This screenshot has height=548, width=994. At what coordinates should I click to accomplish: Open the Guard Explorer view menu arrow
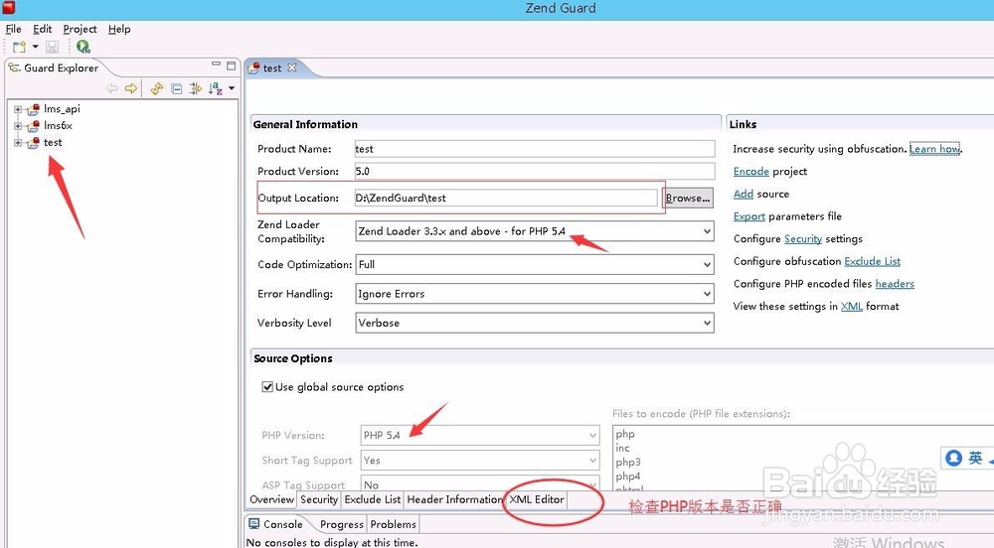(232, 88)
